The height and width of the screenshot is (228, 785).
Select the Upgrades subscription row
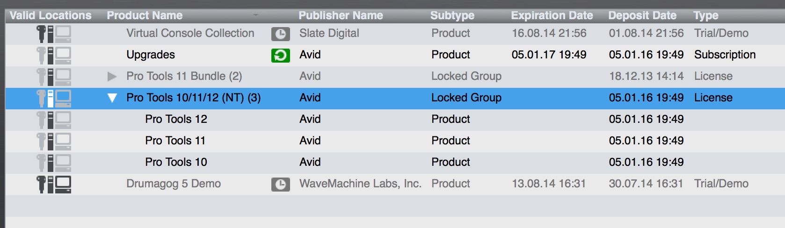[150, 55]
